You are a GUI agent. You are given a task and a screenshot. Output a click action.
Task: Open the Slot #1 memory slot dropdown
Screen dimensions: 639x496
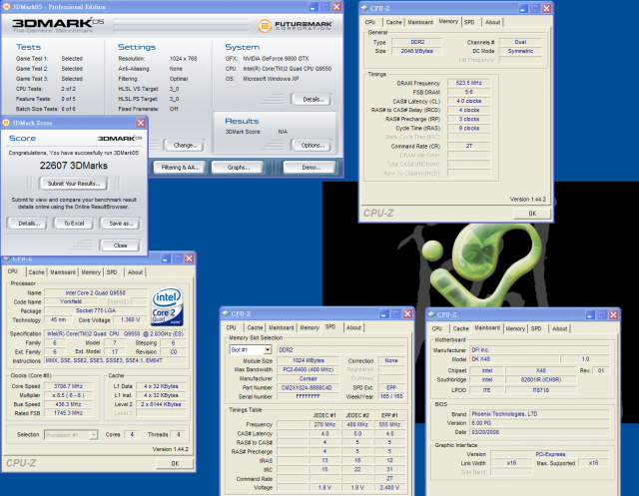268,350
